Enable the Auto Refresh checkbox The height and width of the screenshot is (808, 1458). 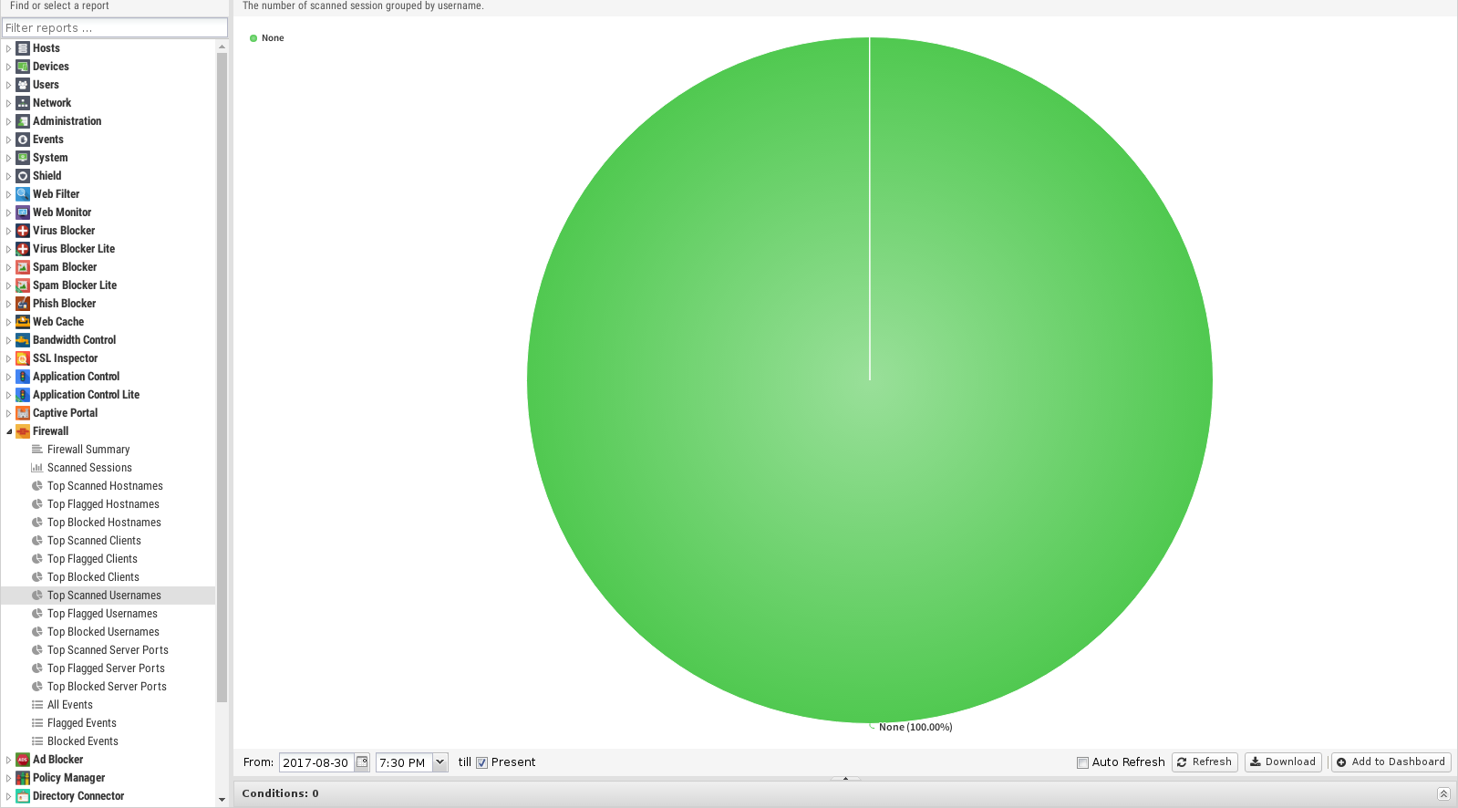[x=1082, y=763]
